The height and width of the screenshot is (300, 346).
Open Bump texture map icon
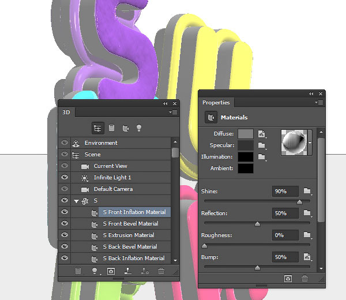tap(307, 257)
